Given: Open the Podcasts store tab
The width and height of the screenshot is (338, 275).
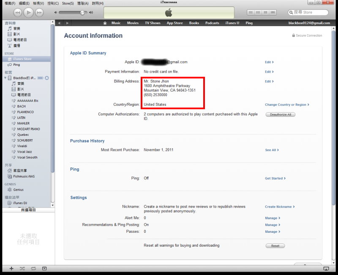Looking at the screenshot, I should (212, 23).
